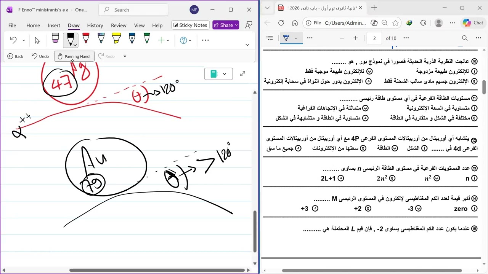Screen dimensions: 488x274
Task: Click the ink help question mark icon
Action: (x=183, y=40)
